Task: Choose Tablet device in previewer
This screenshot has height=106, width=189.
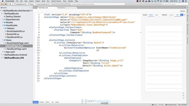Action: point(157,15)
